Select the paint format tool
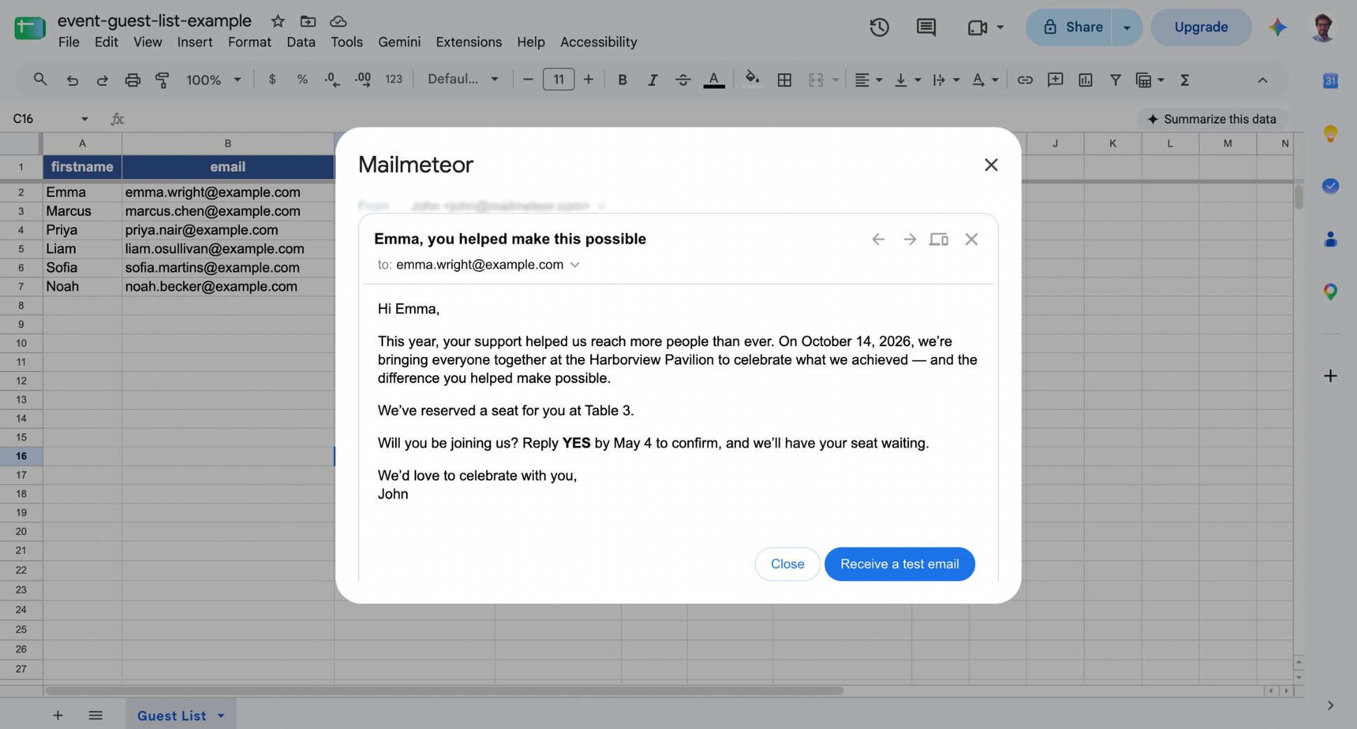The width and height of the screenshot is (1357, 729). coord(162,80)
